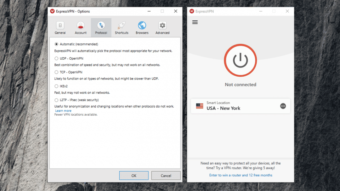Open the router giveaway entry link
The image size is (340, 191).
[x=241, y=175]
